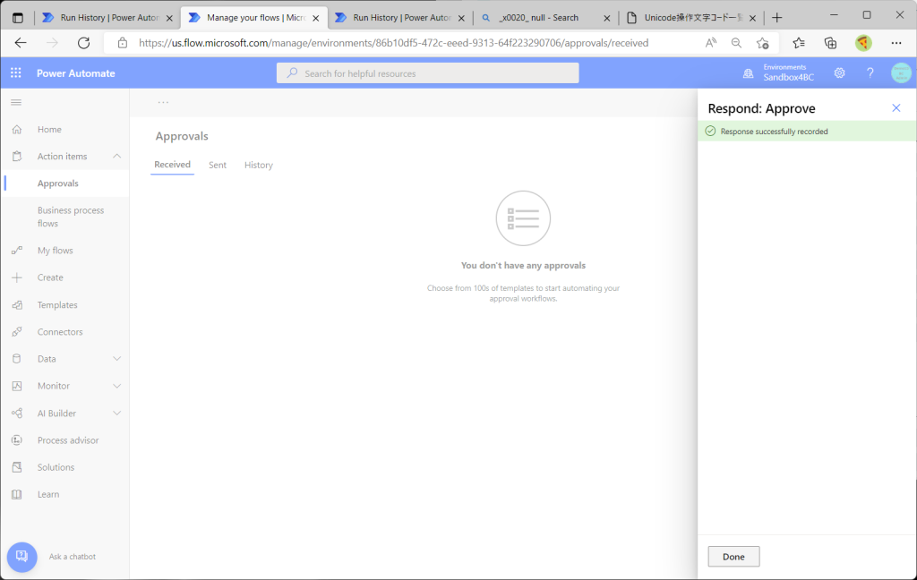This screenshot has height=580, width=917.
Task: Click the Data cylinder icon
Action: pyautogui.click(x=17, y=358)
